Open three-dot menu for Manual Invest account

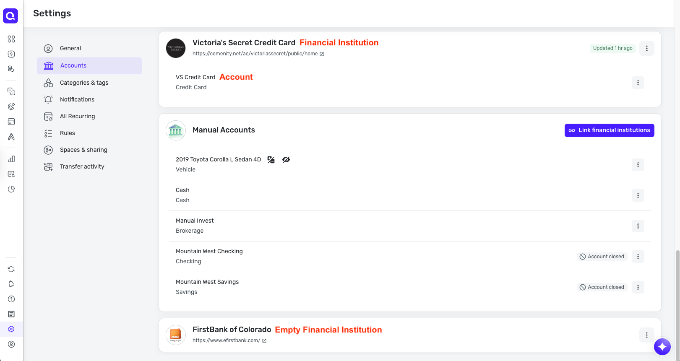pyautogui.click(x=638, y=226)
